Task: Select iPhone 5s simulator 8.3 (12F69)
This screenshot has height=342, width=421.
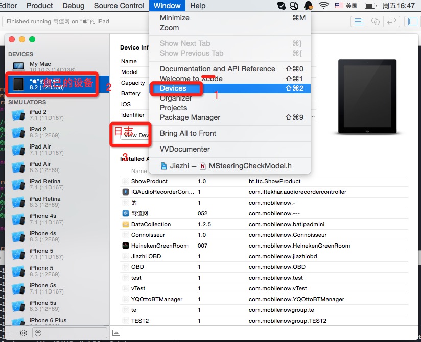Action: pyautogui.click(x=57, y=306)
